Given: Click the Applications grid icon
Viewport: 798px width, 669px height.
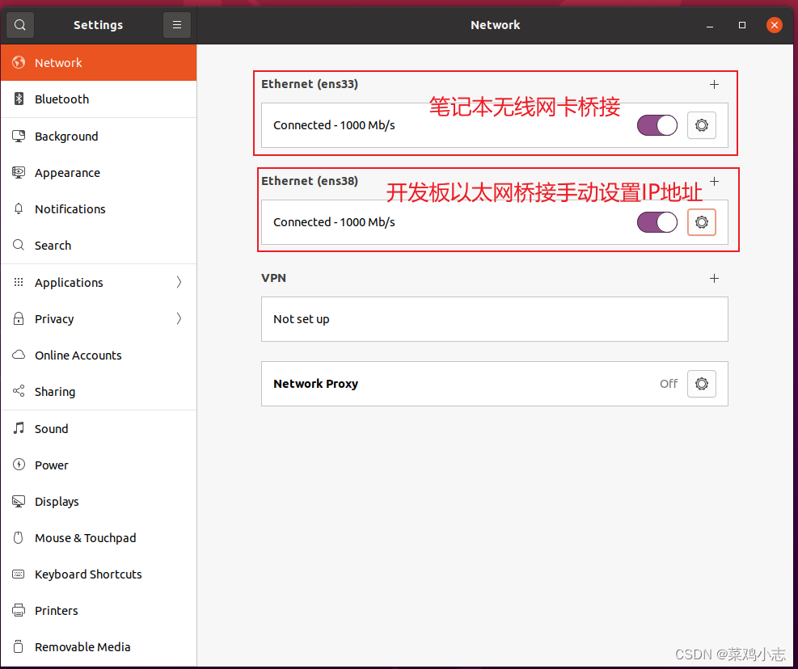Looking at the screenshot, I should (19, 282).
